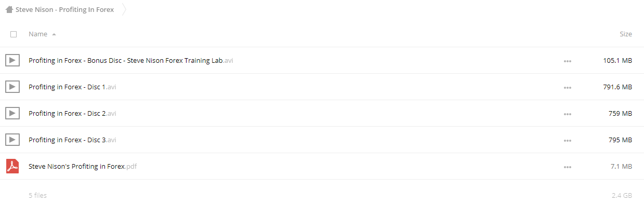This screenshot has height=217, width=644.
Task: Open the three-dot menu for the PDF file
Action: (567, 167)
